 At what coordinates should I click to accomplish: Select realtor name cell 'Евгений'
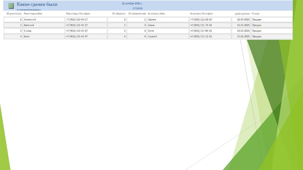point(44,25)
